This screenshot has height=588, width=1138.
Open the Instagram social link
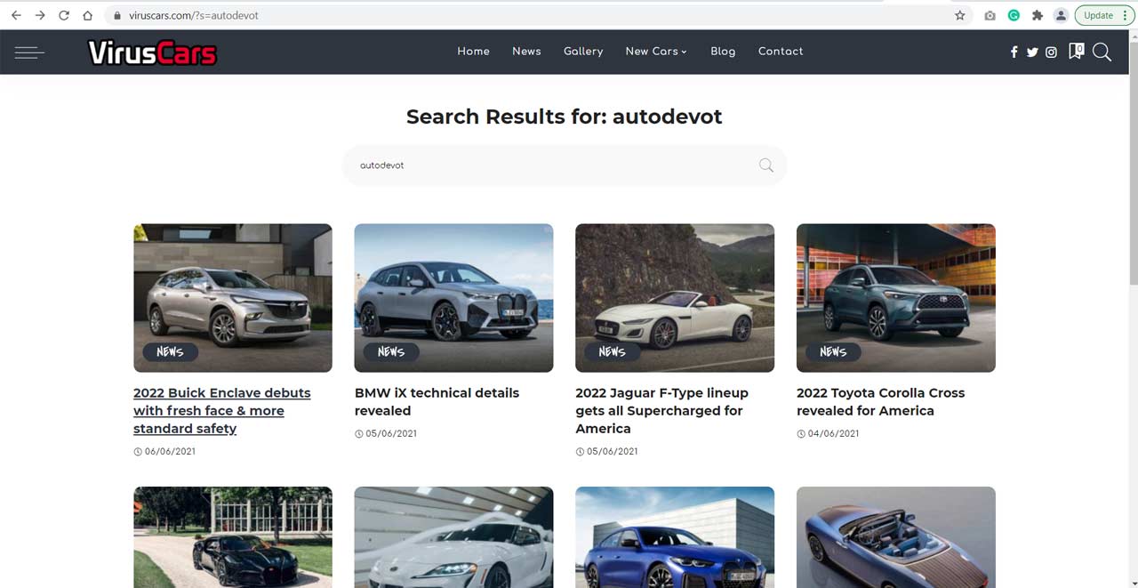pos(1051,52)
